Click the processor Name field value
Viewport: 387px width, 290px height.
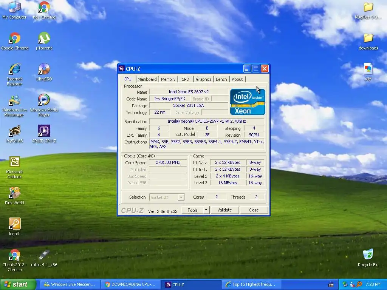coord(189,92)
